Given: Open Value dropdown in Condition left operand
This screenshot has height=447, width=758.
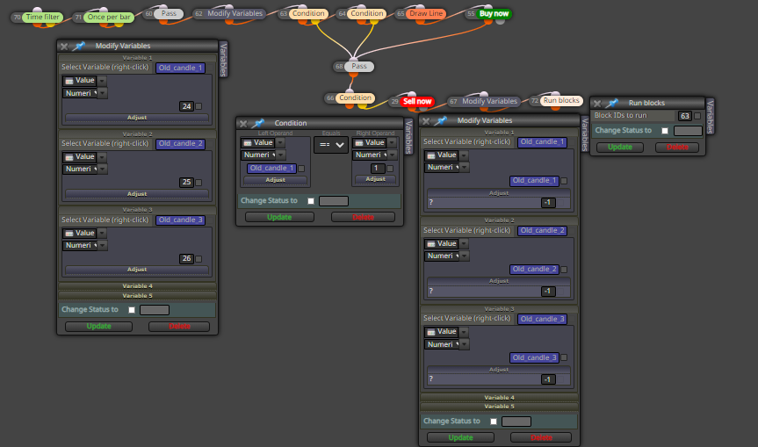Looking at the screenshot, I should (263, 142).
